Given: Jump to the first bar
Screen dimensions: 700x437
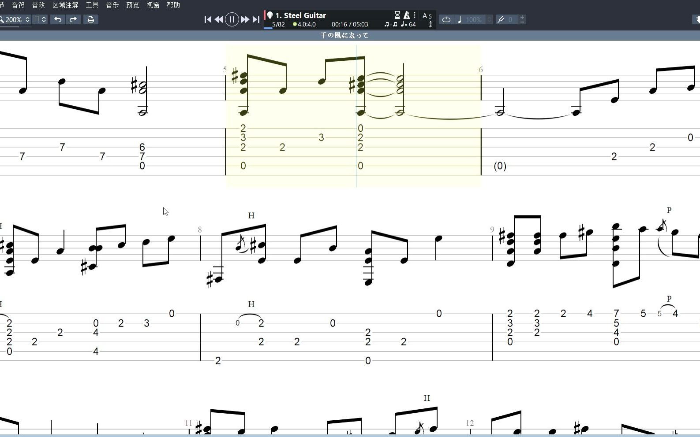Looking at the screenshot, I should click(208, 19).
